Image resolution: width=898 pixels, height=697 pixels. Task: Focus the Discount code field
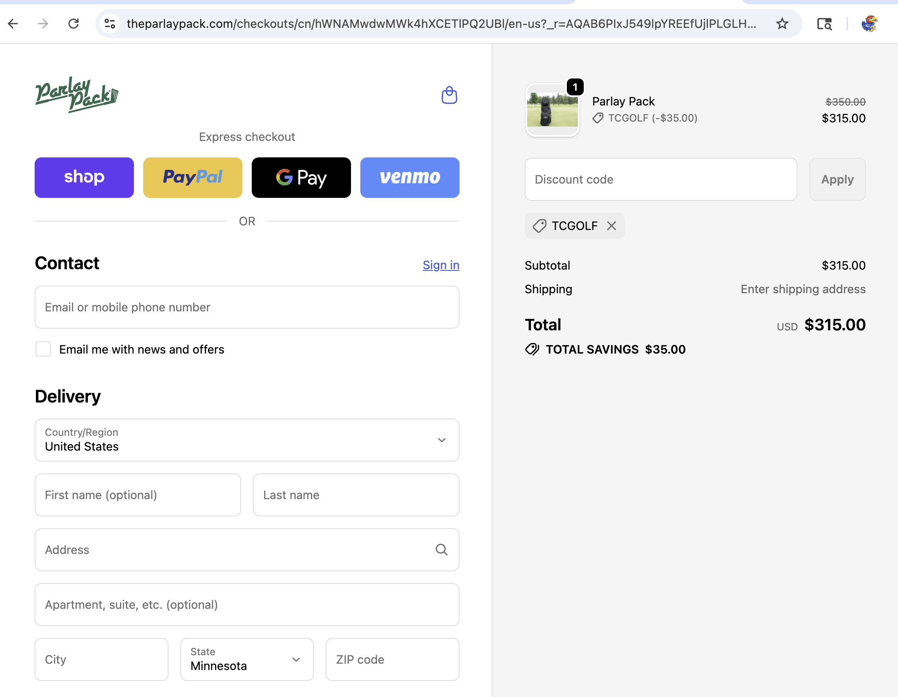point(661,179)
